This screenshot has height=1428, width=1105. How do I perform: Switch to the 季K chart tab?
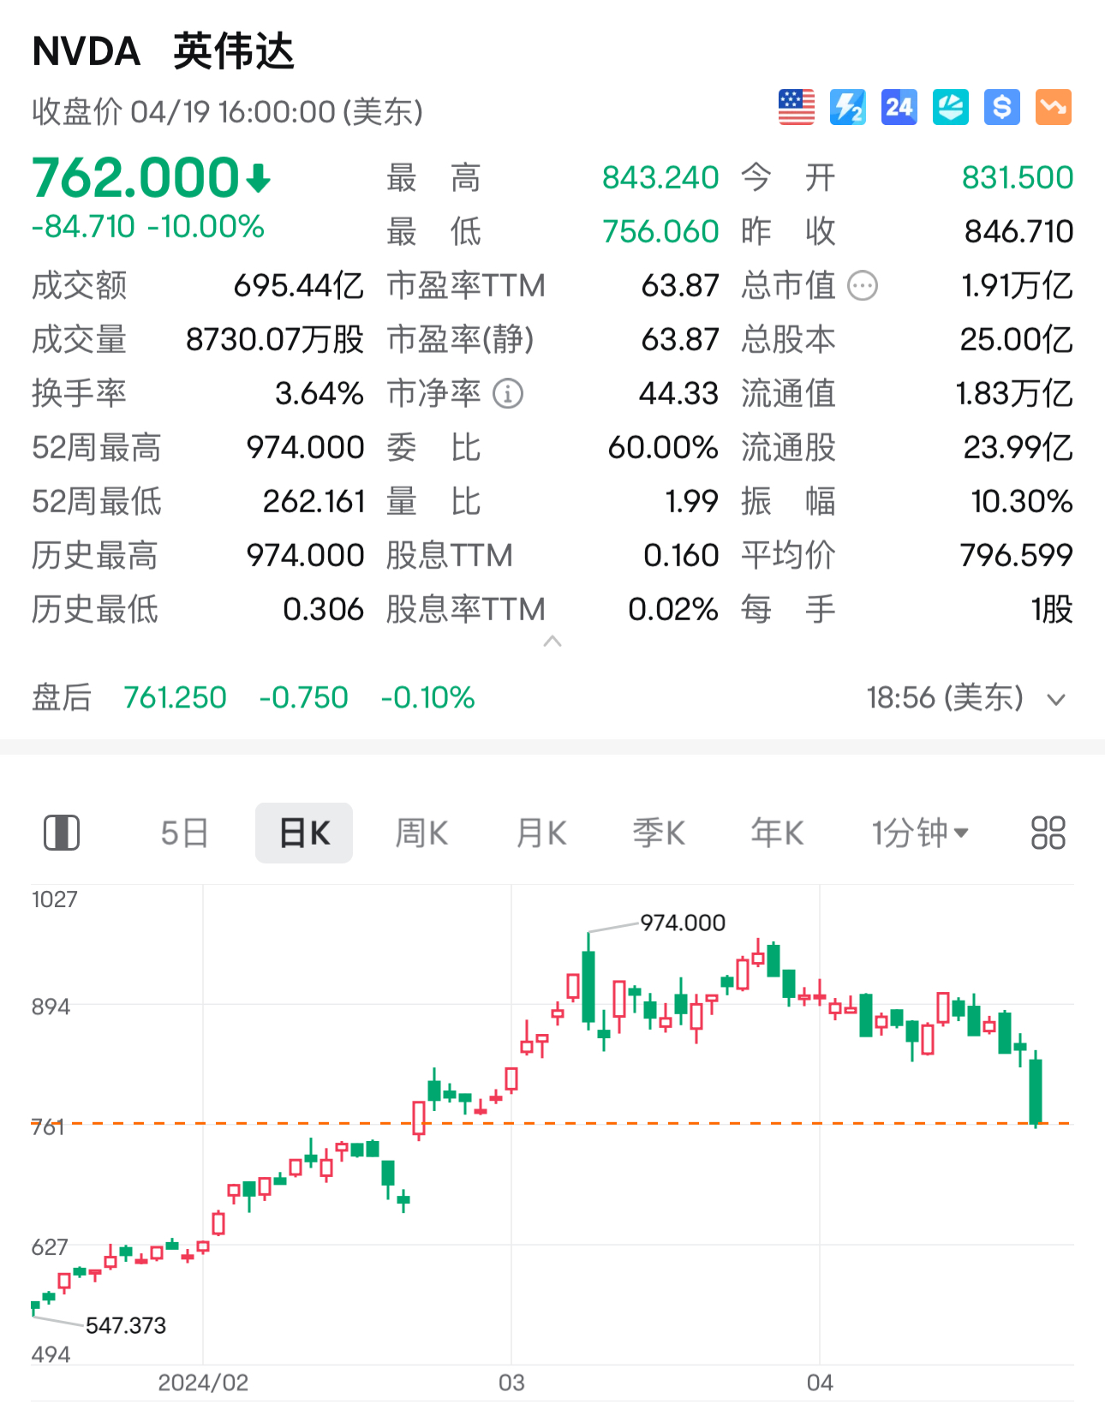point(659,833)
